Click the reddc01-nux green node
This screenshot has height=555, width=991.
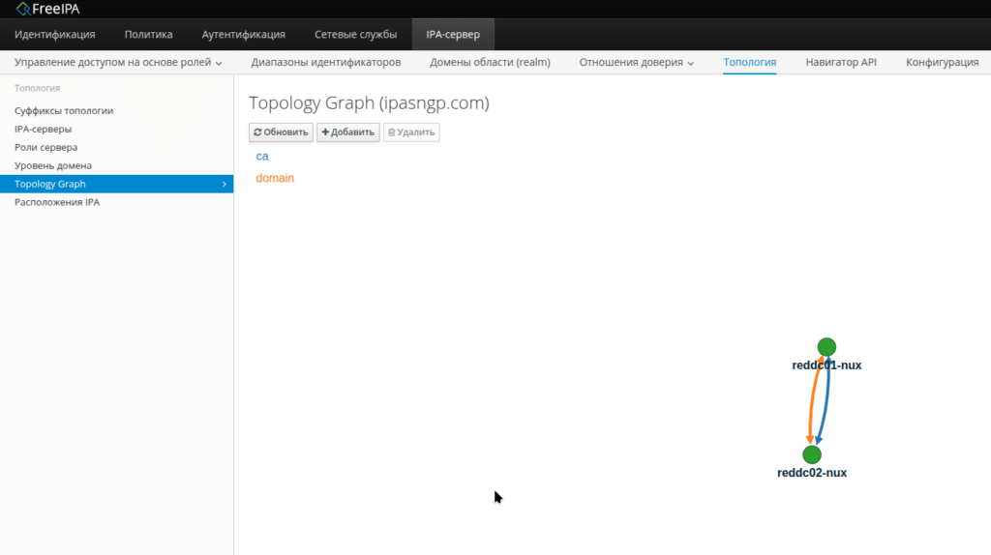pos(826,347)
